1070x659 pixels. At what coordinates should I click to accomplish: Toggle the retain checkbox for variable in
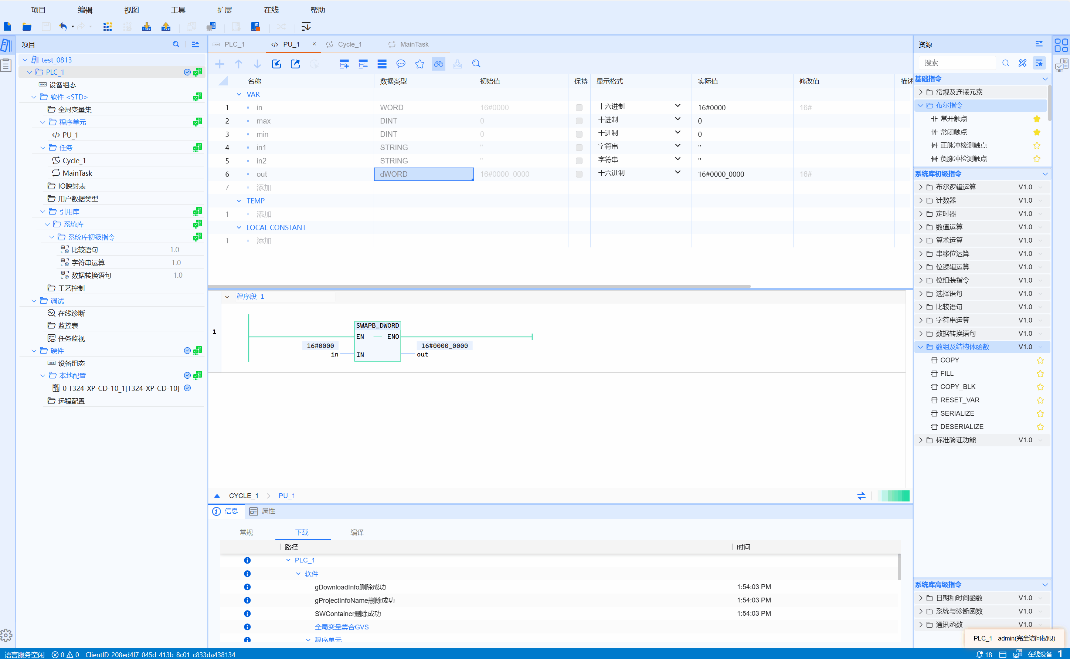click(579, 108)
